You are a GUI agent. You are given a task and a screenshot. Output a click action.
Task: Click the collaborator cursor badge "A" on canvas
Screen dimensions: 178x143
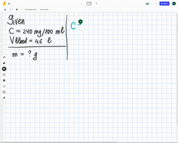tap(80, 22)
